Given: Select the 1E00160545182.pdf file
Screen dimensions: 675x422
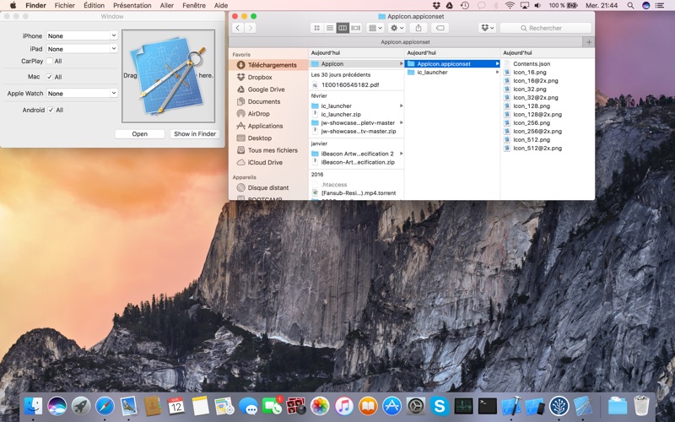Looking at the screenshot, I should tap(349, 85).
